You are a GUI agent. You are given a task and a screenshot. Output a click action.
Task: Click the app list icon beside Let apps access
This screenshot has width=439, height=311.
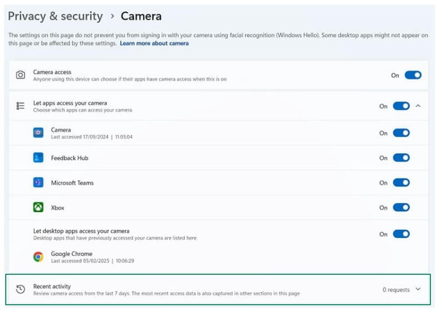(21, 106)
